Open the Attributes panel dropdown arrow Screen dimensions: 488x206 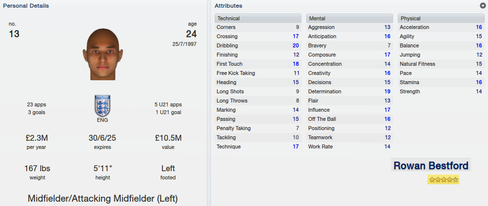pyautogui.click(x=483, y=6)
